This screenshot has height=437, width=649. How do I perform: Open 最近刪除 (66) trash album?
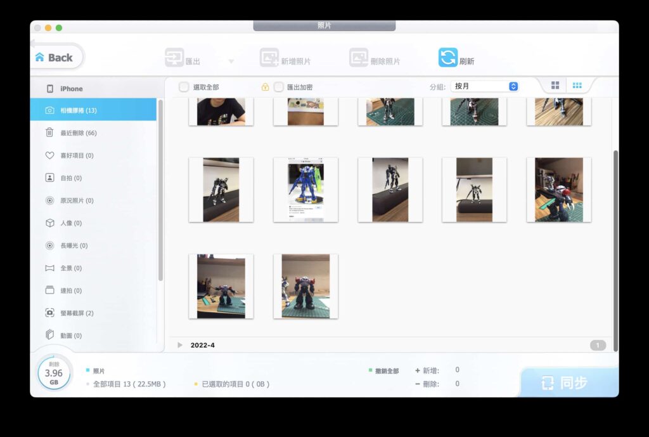[93, 133]
